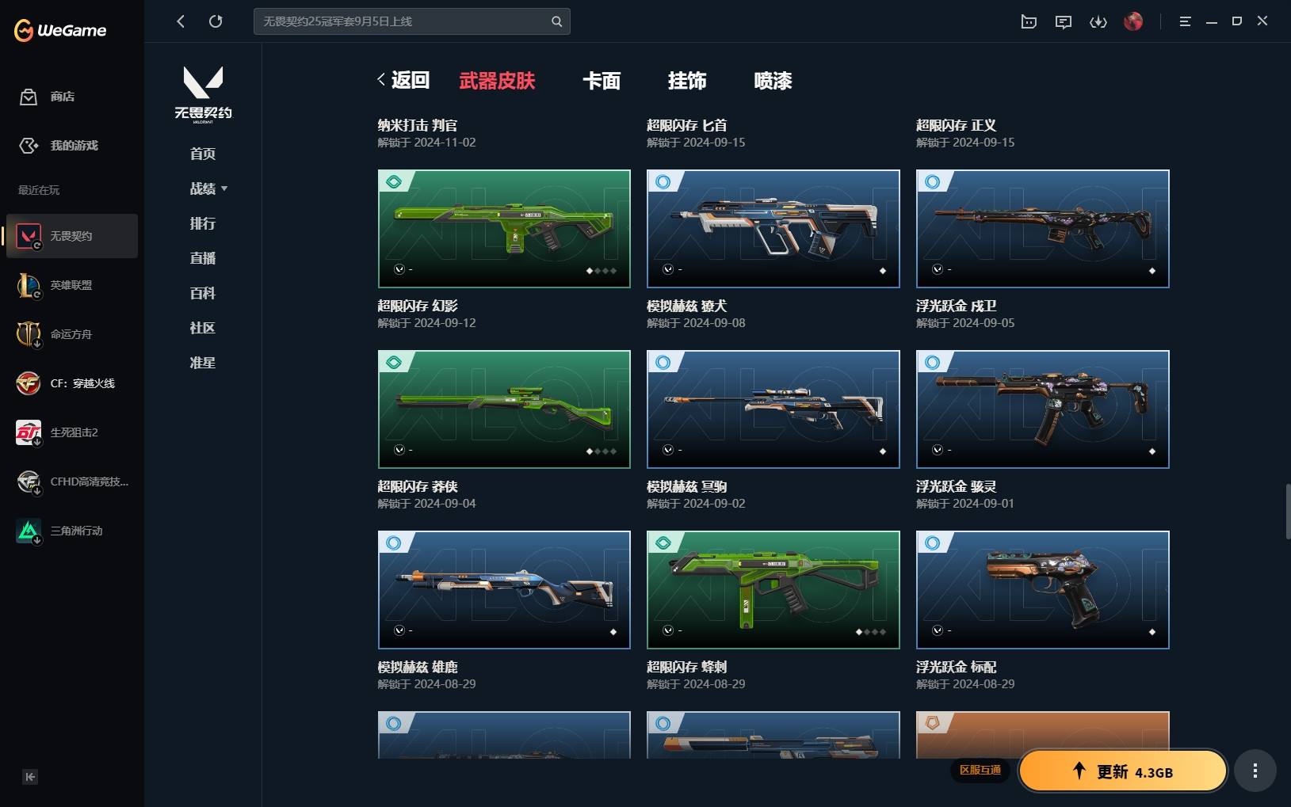Click the 更新 4.3GB update button

pyautogui.click(x=1123, y=771)
